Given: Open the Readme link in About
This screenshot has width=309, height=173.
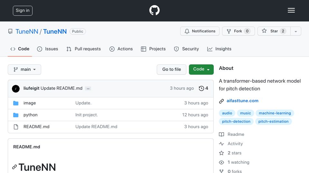Looking at the screenshot, I should click(236, 134).
